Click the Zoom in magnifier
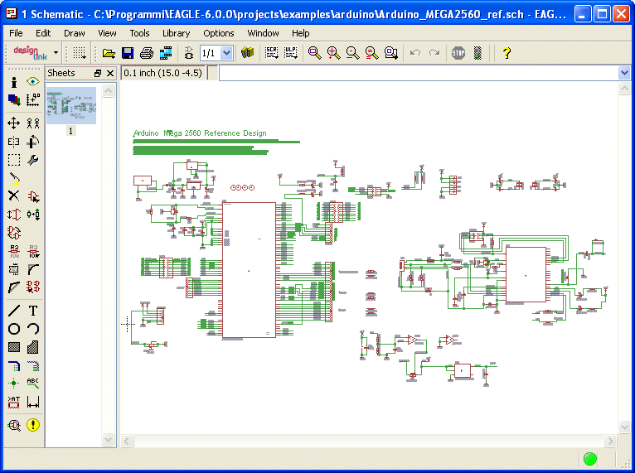Screen dimensions: 635x473 [333, 52]
